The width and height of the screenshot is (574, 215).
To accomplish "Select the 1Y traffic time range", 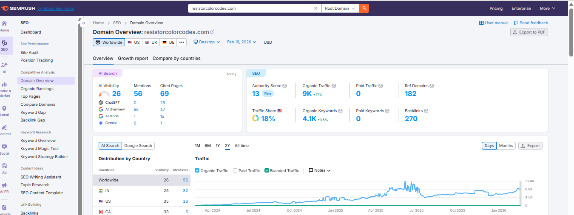I will click(x=218, y=146).
